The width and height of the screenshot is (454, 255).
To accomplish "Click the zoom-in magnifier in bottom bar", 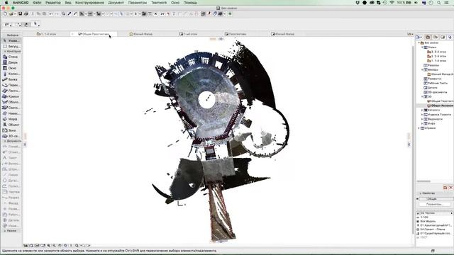I will (x=49, y=246).
